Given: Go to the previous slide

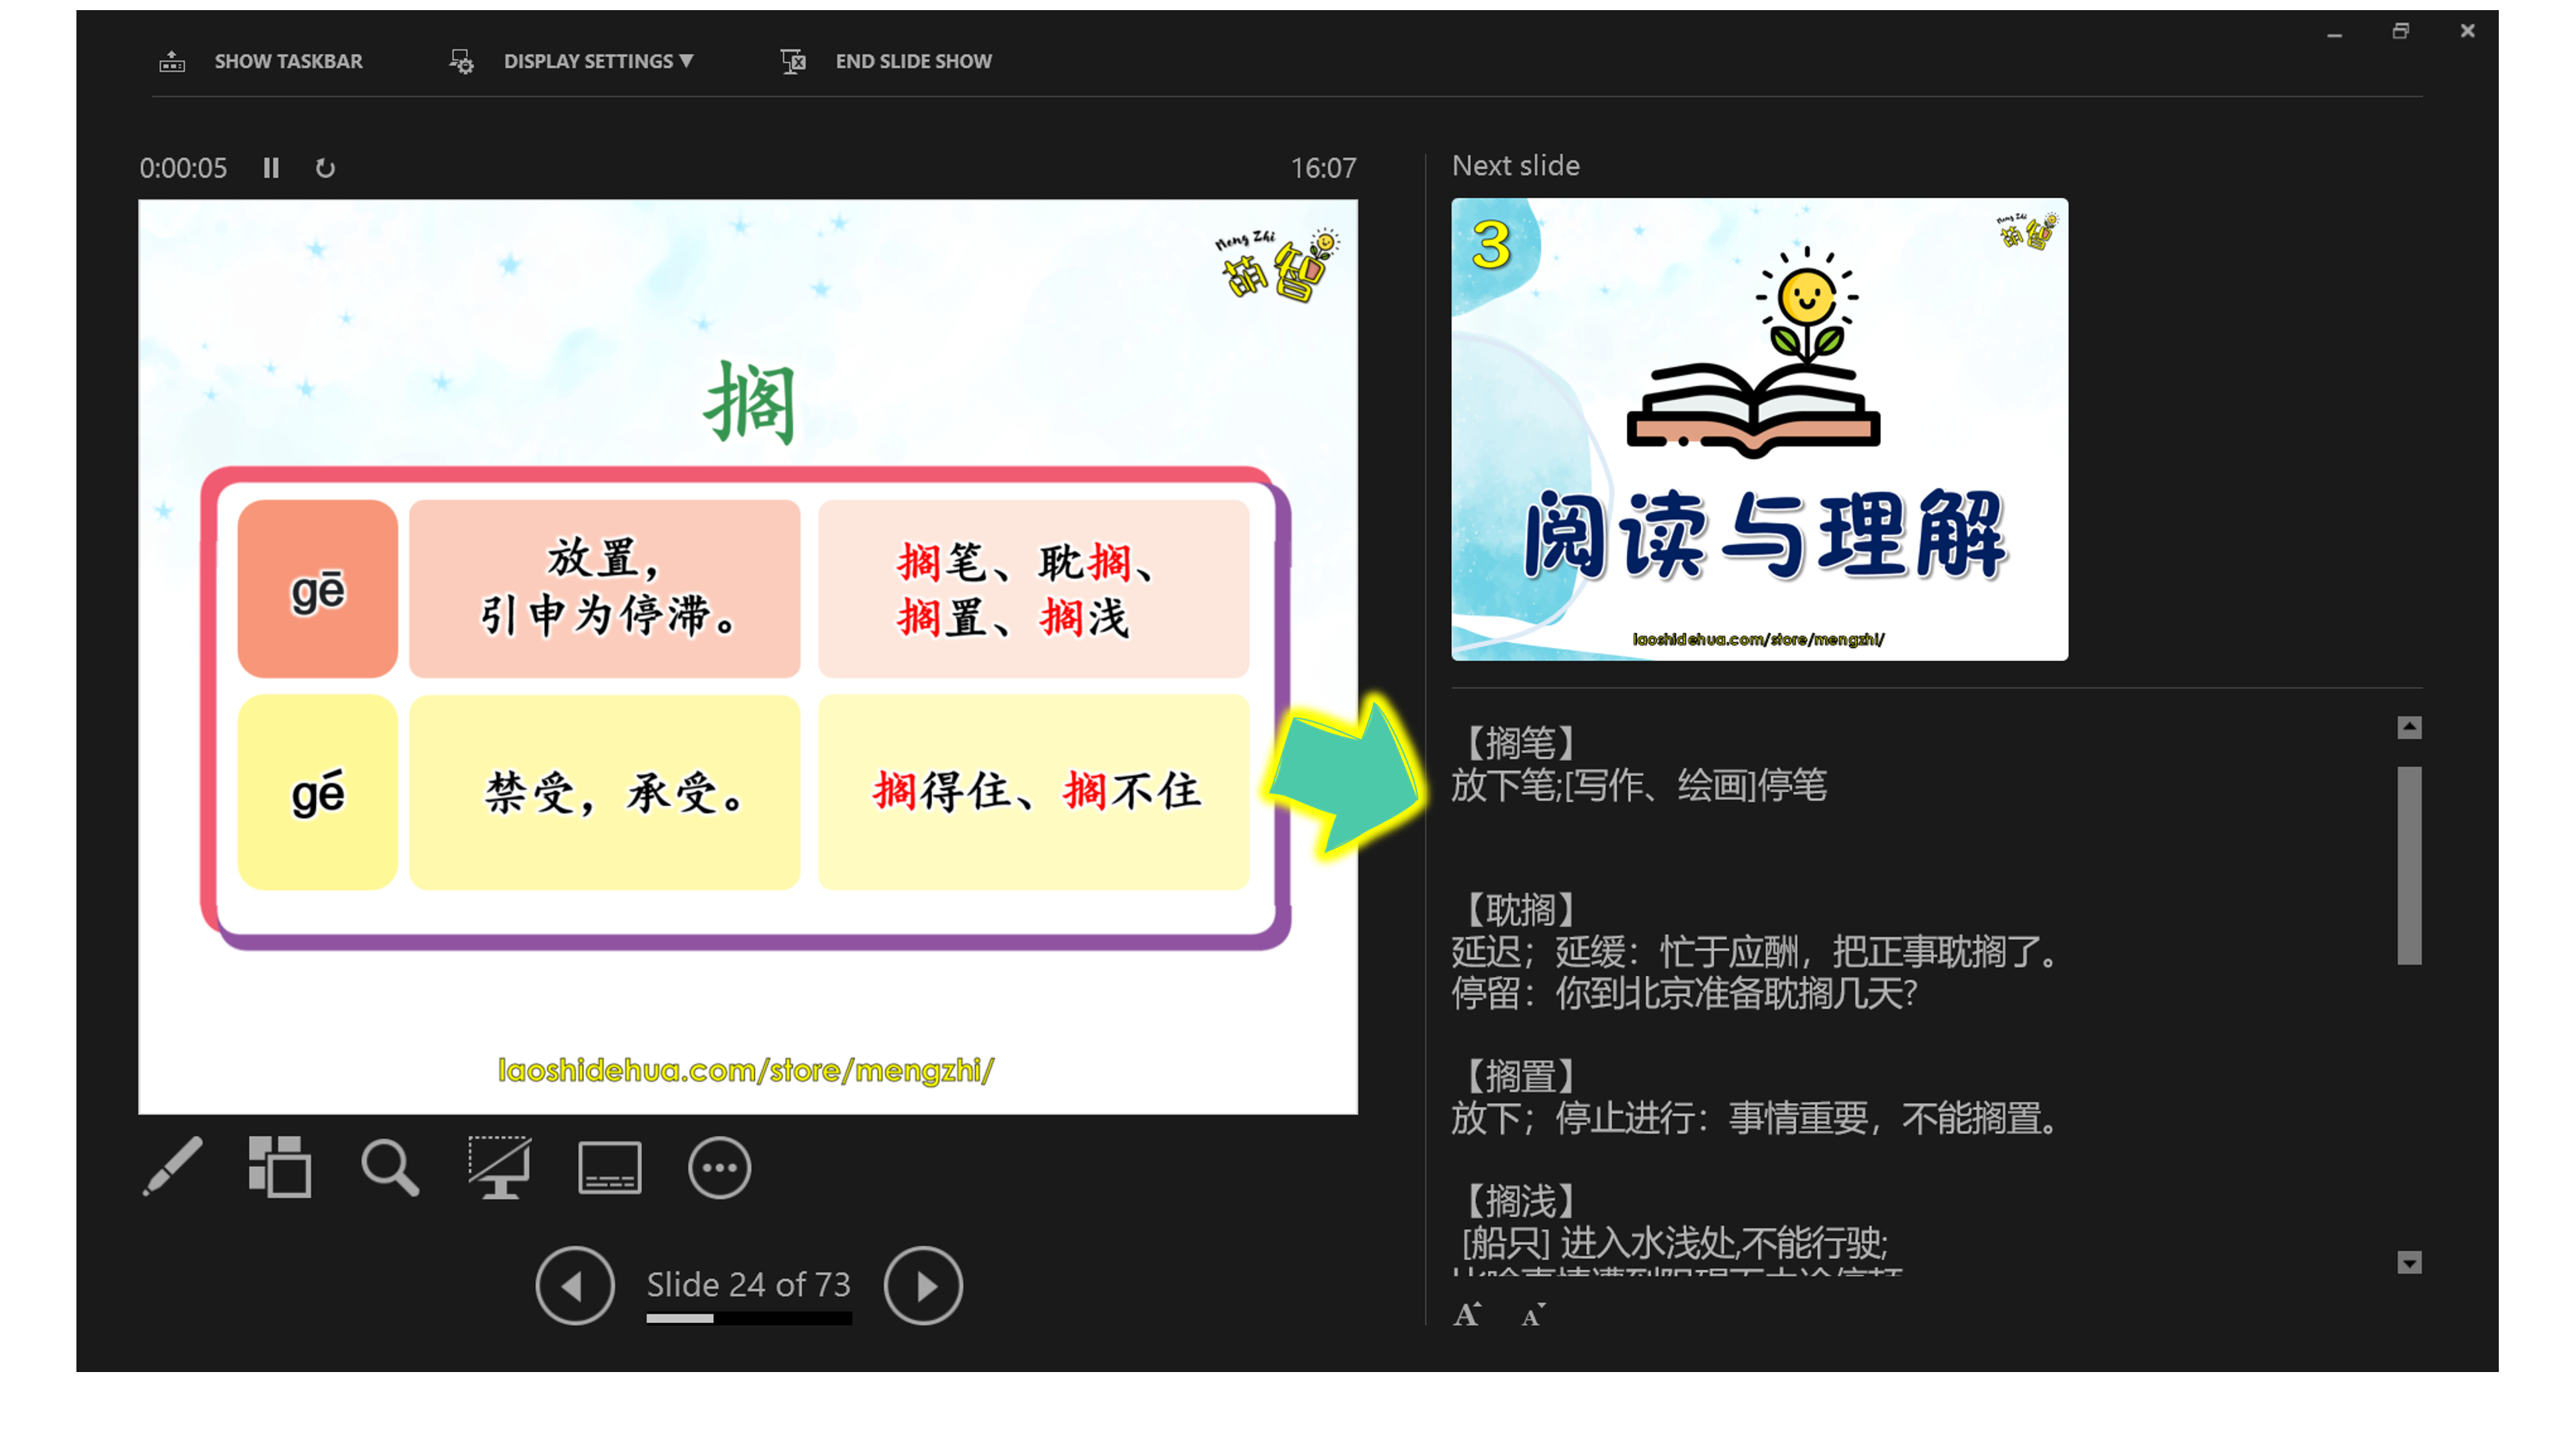Looking at the screenshot, I should (x=575, y=1285).
